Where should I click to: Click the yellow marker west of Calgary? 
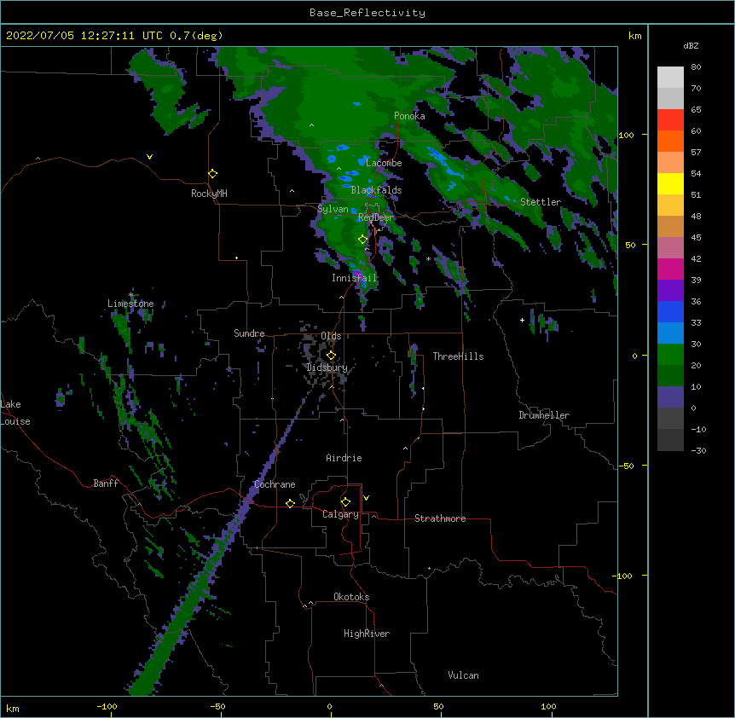pyautogui.click(x=290, y=503)
